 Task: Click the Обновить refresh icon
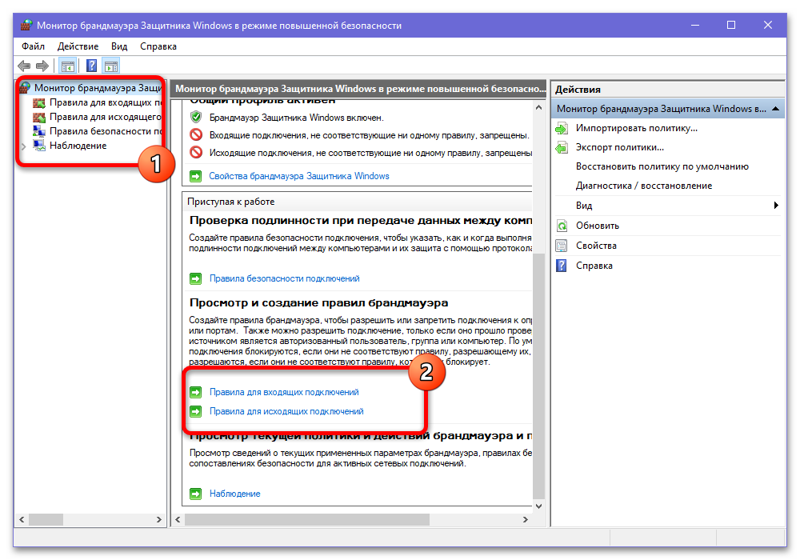(562, 226)
